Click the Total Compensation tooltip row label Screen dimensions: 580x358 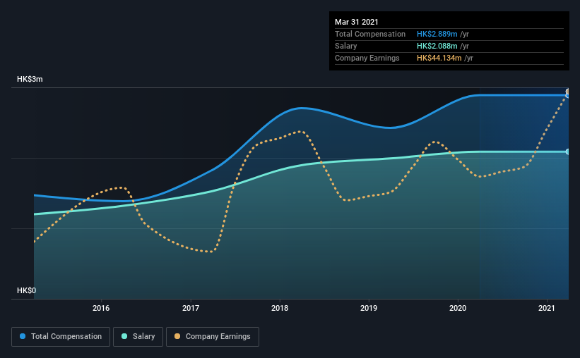click(370, 34)
